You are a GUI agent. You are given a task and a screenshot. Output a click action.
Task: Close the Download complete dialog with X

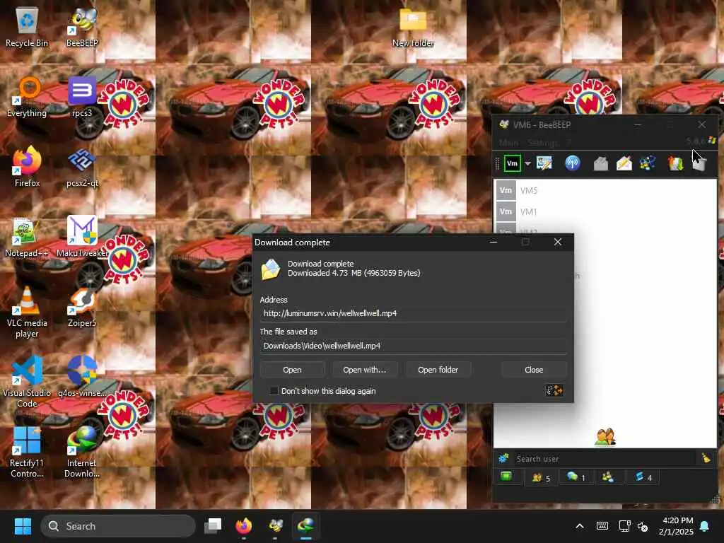click(558, 242)
